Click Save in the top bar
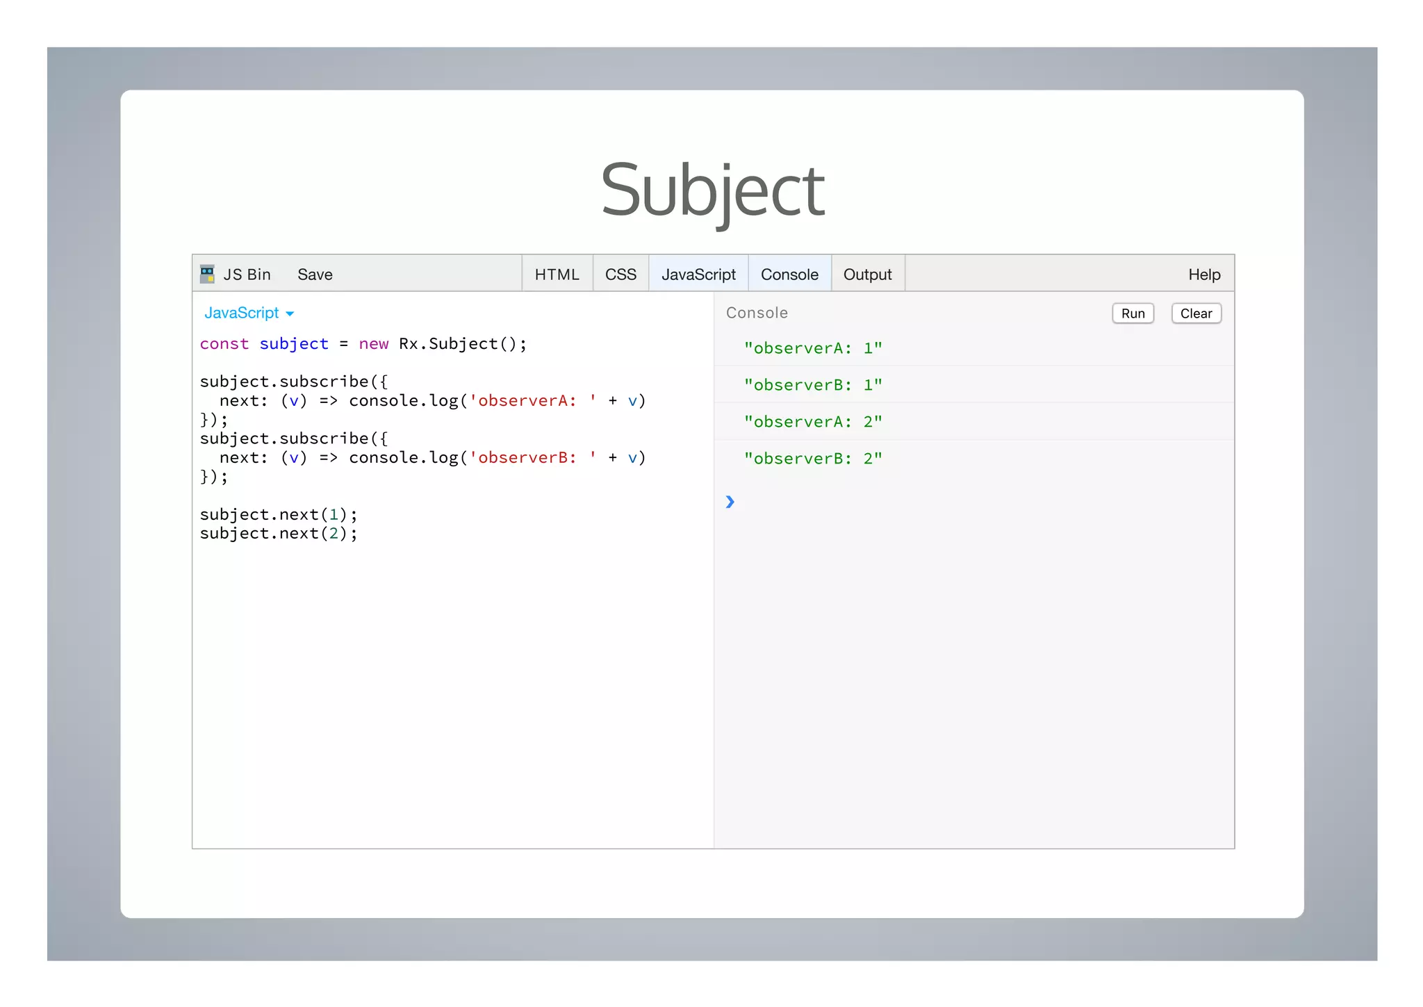The width and height of the screenshot is (1423, 1007). [315, 275]
